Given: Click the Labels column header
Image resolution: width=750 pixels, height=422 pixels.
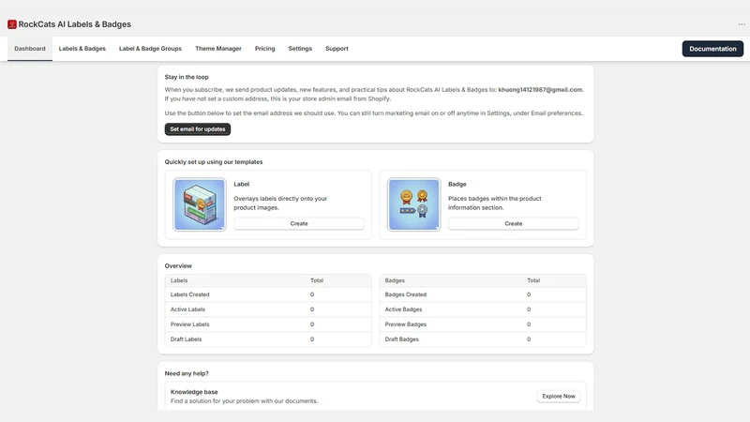Looking at the screenshot, I should (x=179, y=280).
